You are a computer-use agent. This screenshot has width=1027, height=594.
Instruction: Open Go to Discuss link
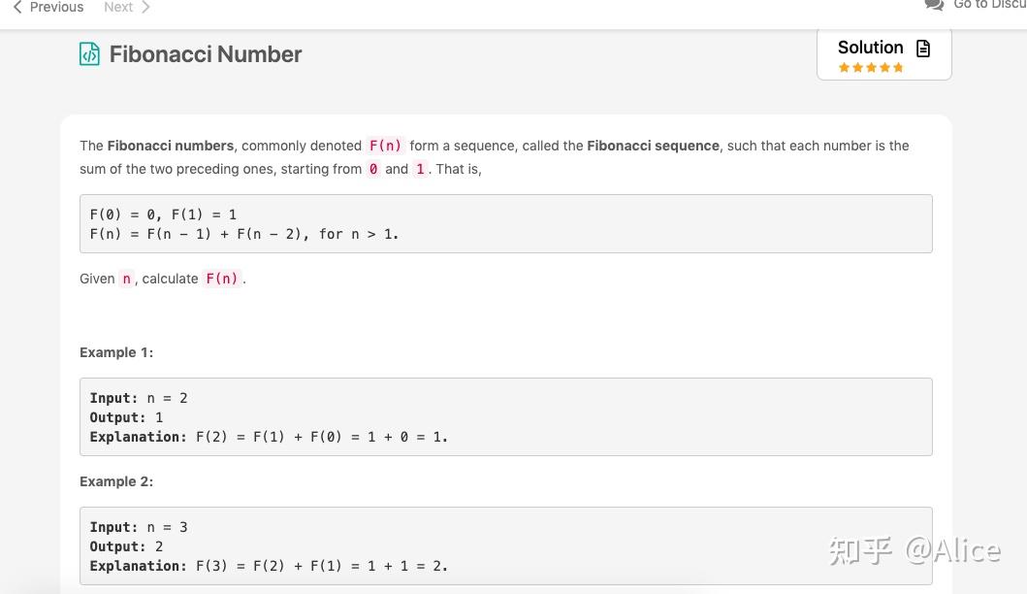tap(976, 5)
